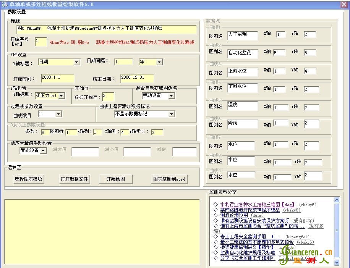350x268 pixels.
Task: Open link 谁有监测设施设备安装保护方案呀
Action: point(255,221)
